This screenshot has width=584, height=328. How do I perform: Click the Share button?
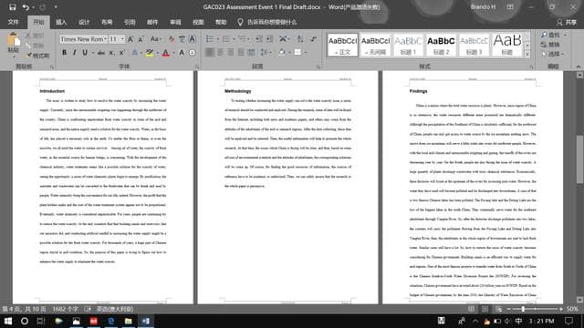[567, 22]
